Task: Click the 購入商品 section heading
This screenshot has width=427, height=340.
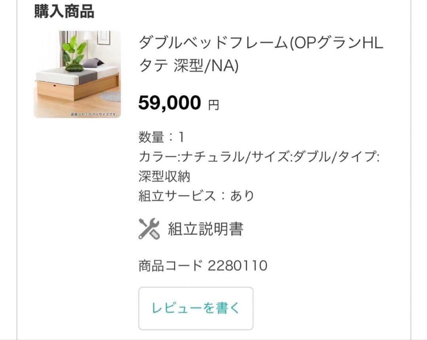Action: [63, 11]
